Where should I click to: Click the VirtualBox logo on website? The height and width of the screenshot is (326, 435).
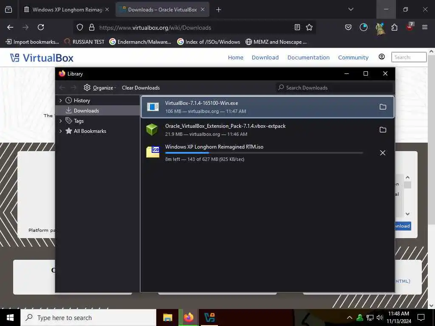tap(42, 58)
